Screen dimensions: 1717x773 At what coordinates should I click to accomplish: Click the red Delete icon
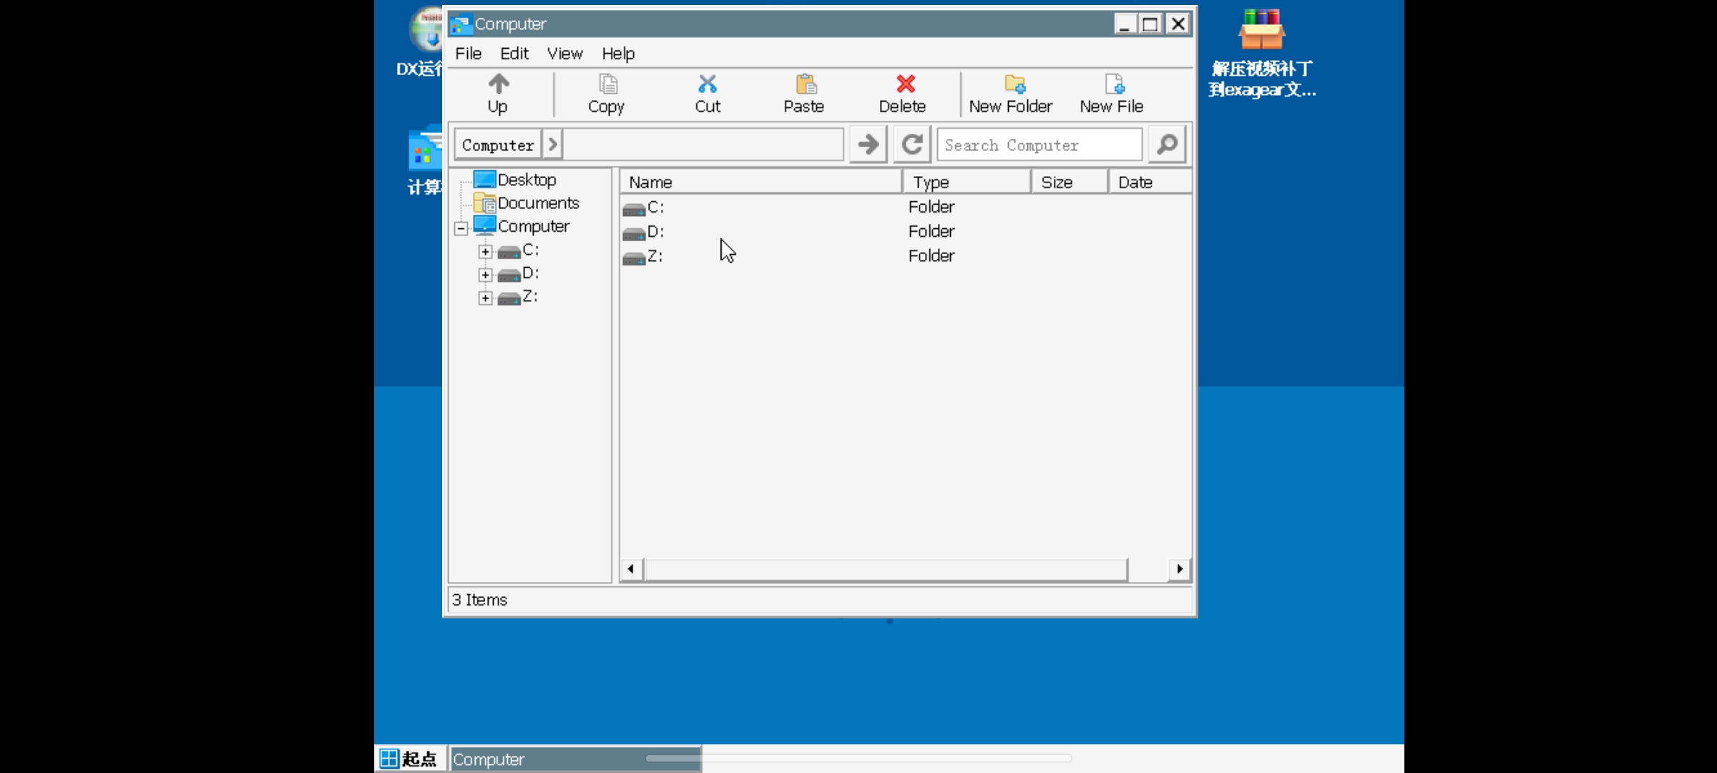click(x=906, y=84)
